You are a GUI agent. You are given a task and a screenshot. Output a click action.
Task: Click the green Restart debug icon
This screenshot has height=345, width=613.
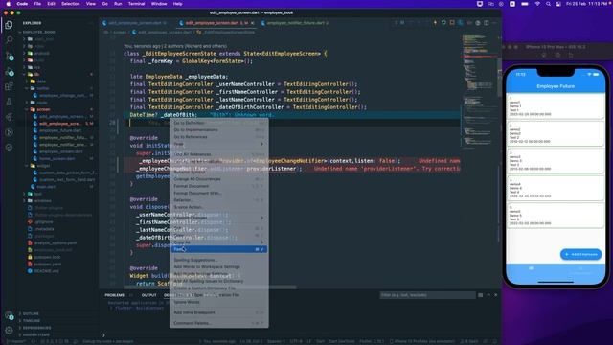tap(443, 23)
